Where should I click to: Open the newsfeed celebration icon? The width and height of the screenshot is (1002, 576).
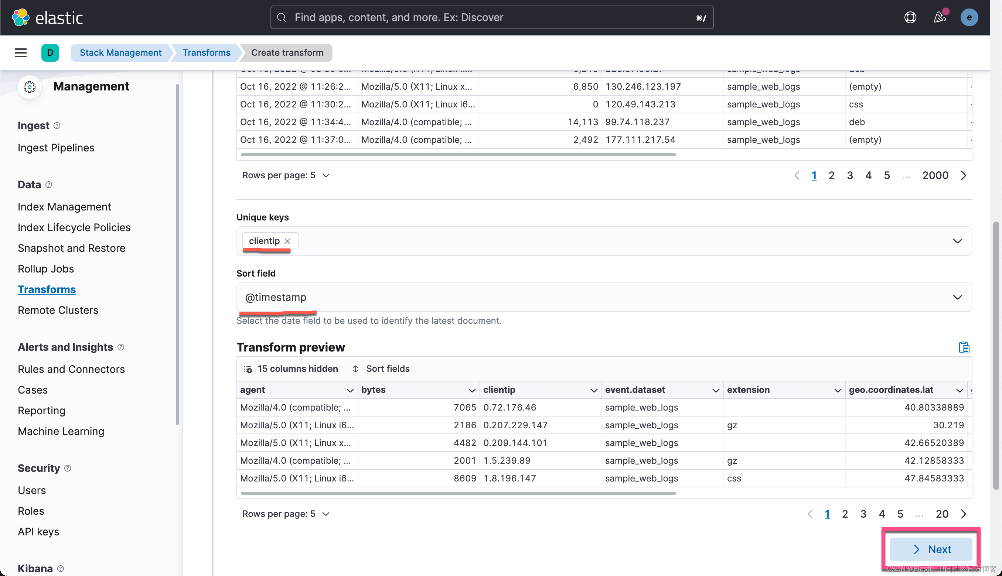coord(940,17)
